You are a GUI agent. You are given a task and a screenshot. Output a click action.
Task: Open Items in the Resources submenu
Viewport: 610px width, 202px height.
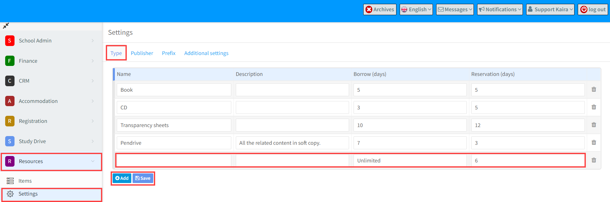[x=25, y=181]
